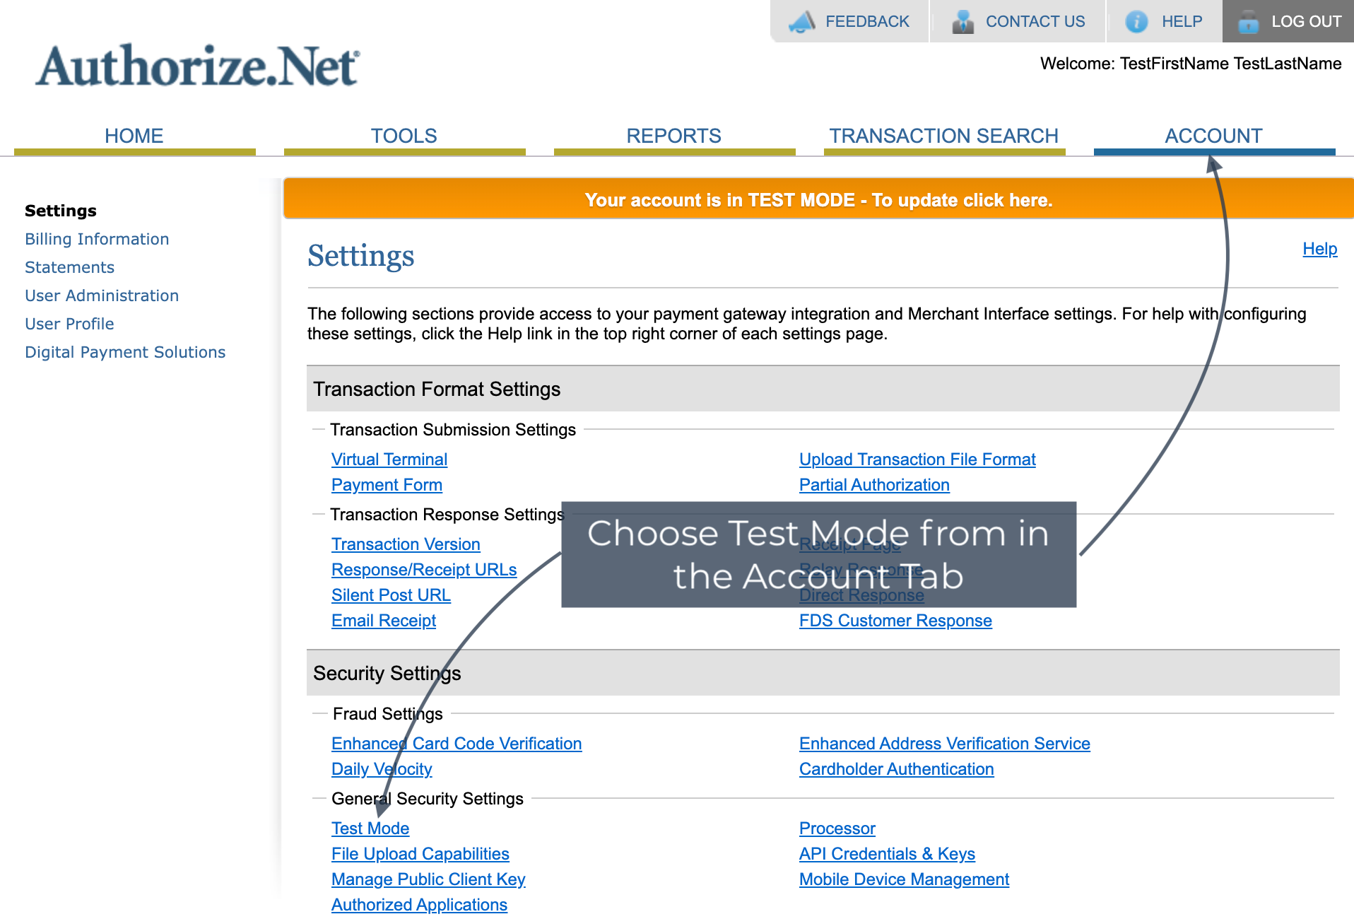The height and width of the screenshot is (919, 1354).
Task: Open the Cardholder Authentication link
Action: click(896, 769)
